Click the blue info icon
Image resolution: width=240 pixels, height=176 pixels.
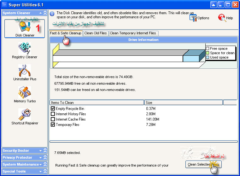pyautogui.click(x=52, y=14)
